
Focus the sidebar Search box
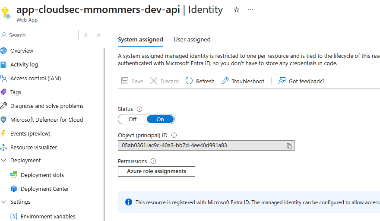tap(39, 35)
